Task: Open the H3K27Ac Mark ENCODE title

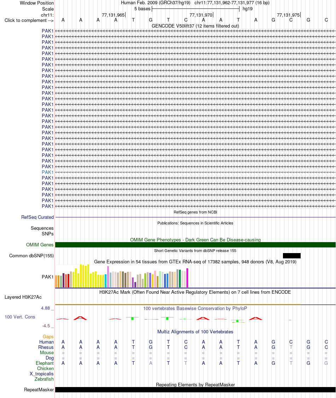Action: click(195, 292)
